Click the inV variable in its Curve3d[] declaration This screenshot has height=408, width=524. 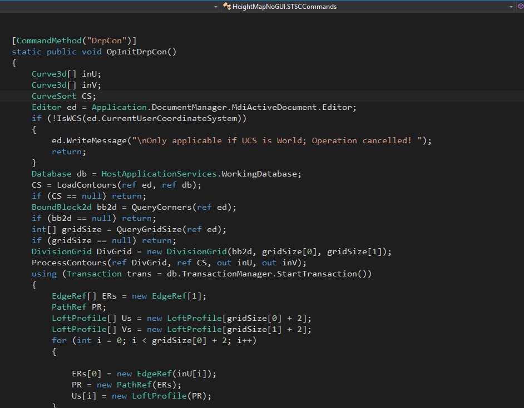point(89,85)
